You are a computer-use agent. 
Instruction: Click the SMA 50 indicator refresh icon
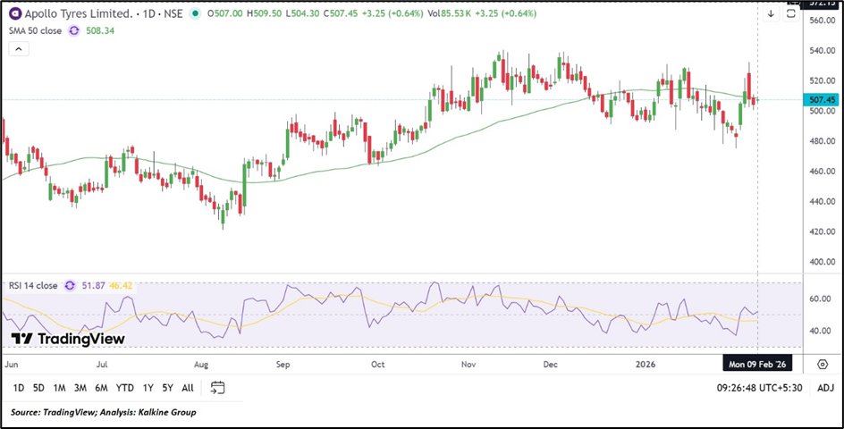coord(75,31)
